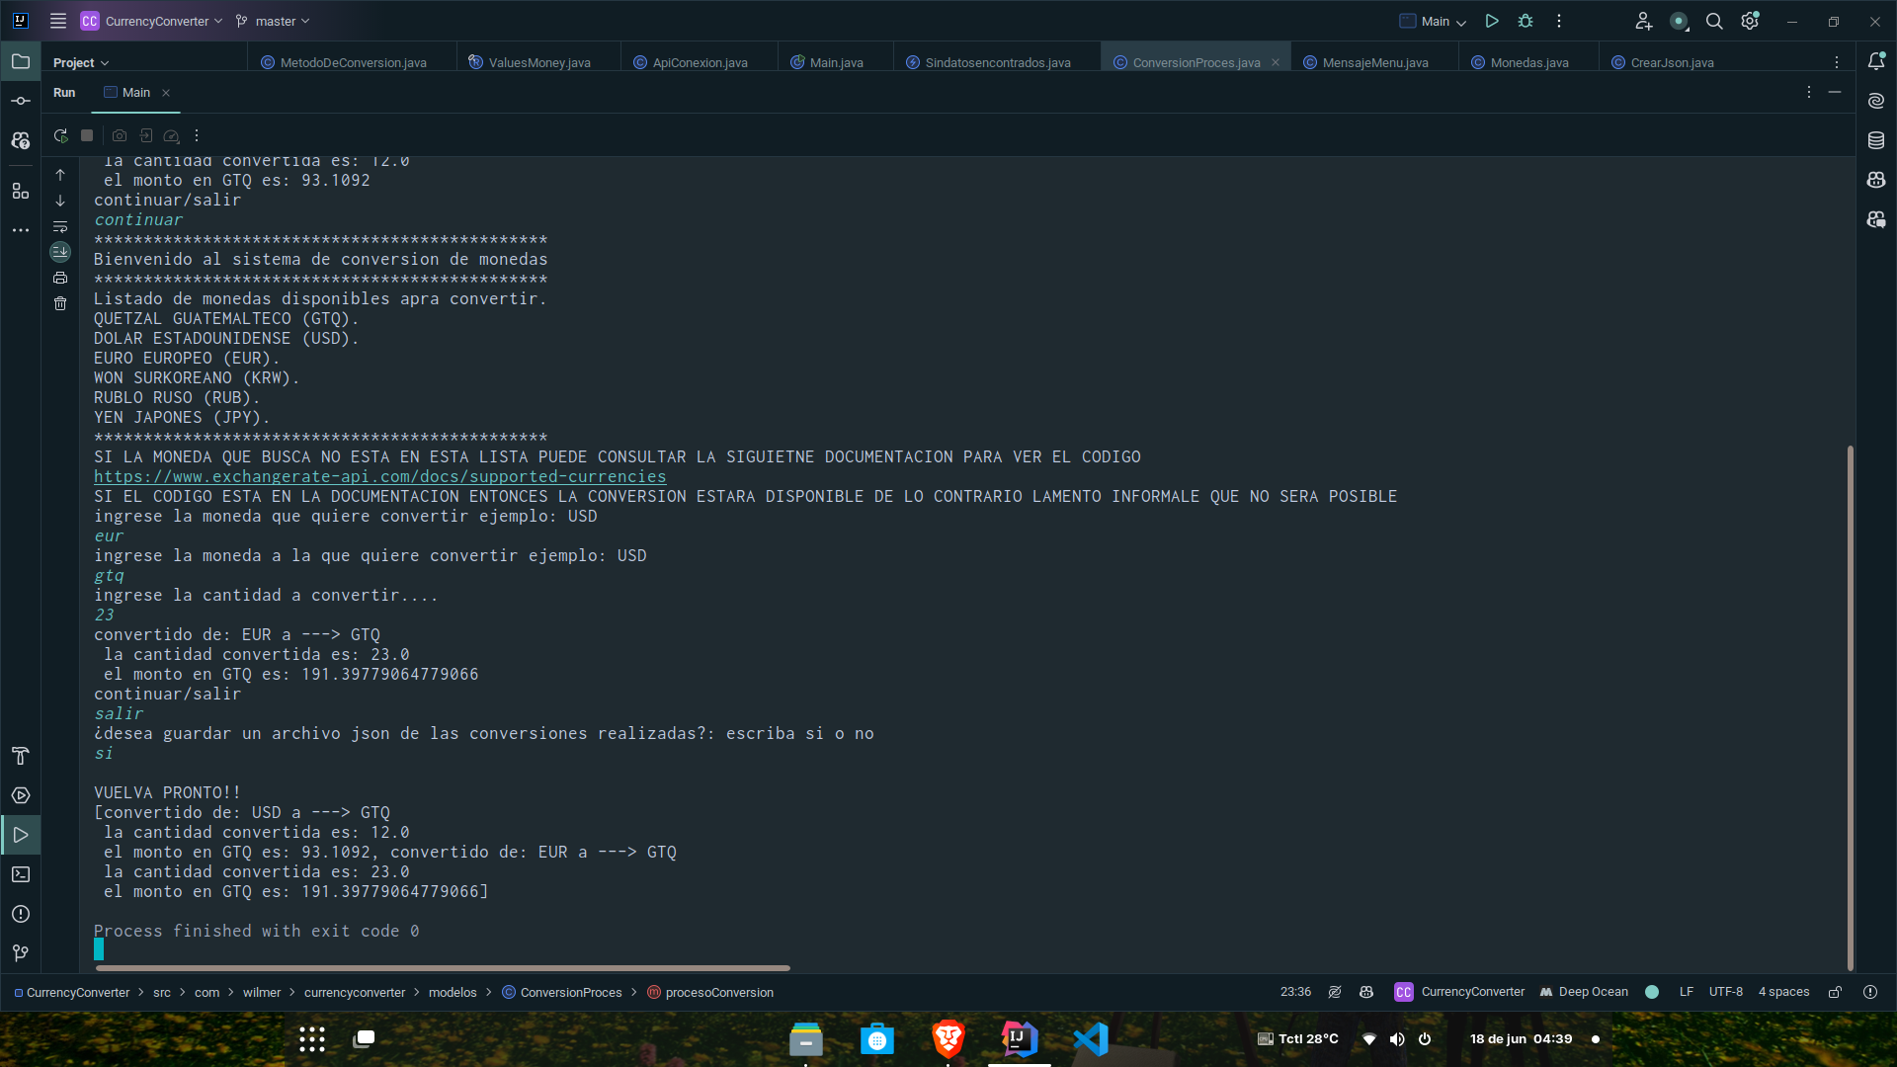The width and height of the screenshot is (1897, 1067).
Task: Open the Terminal tool window
Action: pyautogui.click(x=21, y=874)
